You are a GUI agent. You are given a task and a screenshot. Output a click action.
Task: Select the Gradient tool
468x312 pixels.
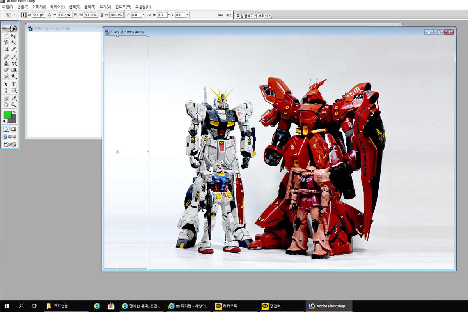tap(14, 70)
